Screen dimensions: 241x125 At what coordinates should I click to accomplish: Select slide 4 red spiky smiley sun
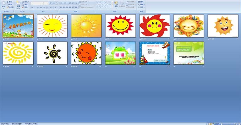coord(121,26)
